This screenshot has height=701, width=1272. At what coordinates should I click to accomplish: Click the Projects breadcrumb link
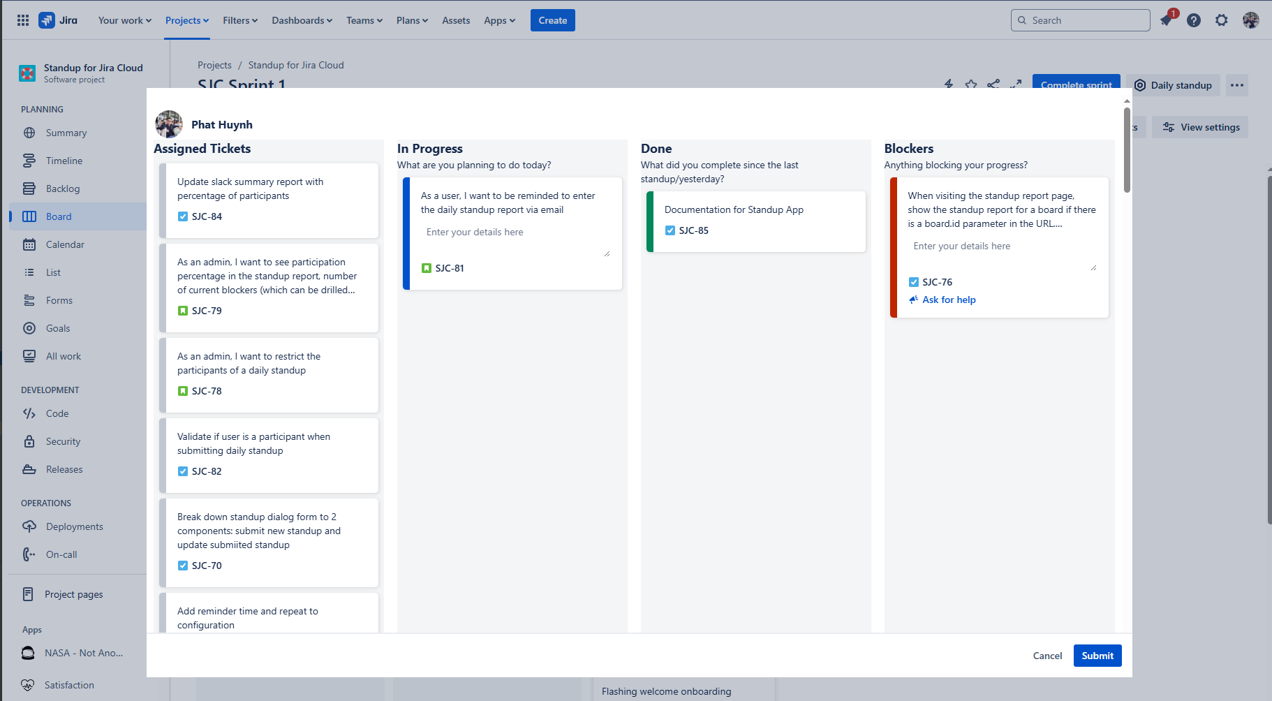214,65
